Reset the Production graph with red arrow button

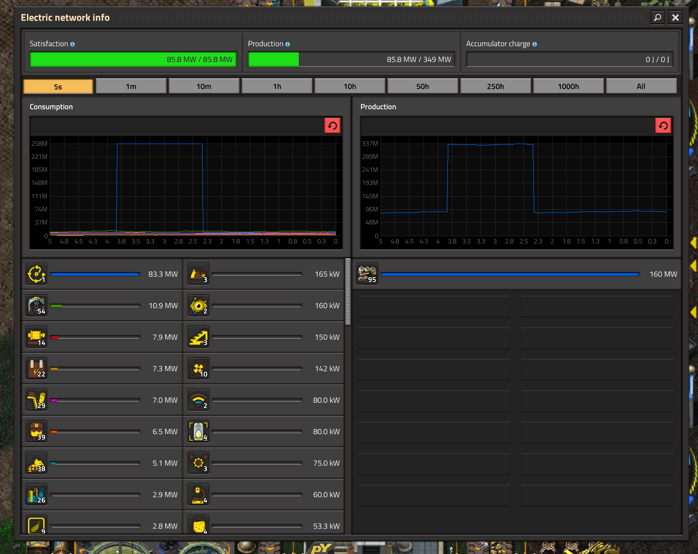point(663,126)
